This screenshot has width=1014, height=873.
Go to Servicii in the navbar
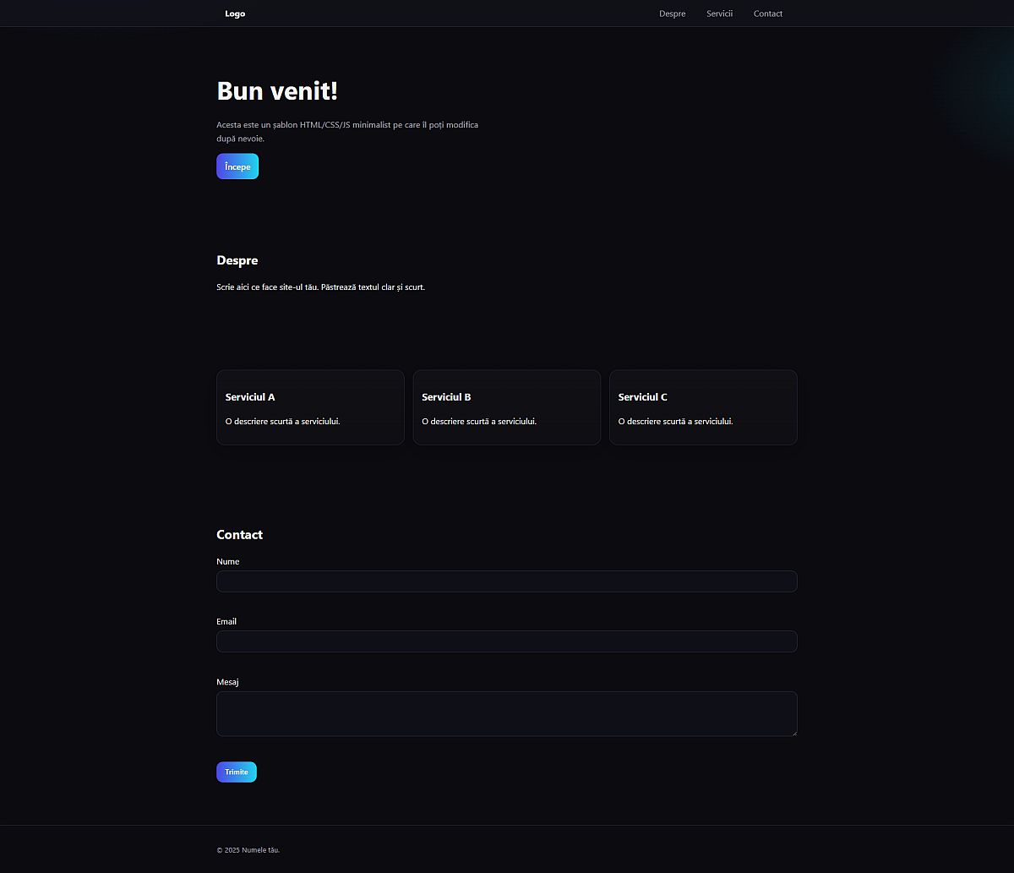tap(720, 14)
